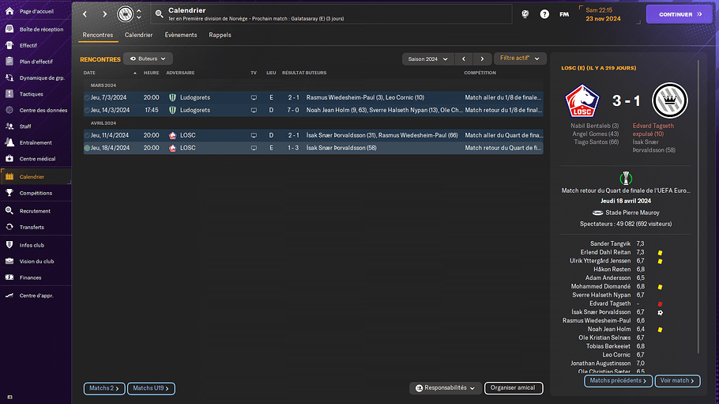Toggle the selection circle for 14/3/2024 Ludogorets match
The height and width of the screenshot is (404, 719).
tap(87, 110)
